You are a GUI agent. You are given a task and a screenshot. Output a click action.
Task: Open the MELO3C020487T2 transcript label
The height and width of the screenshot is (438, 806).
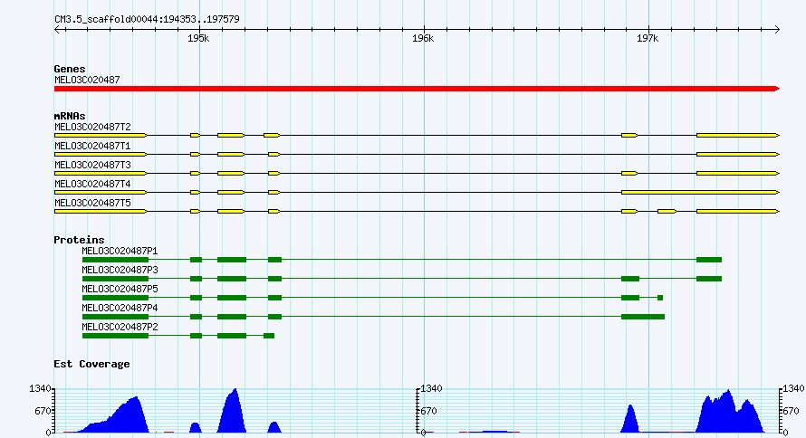coord(92,127)
